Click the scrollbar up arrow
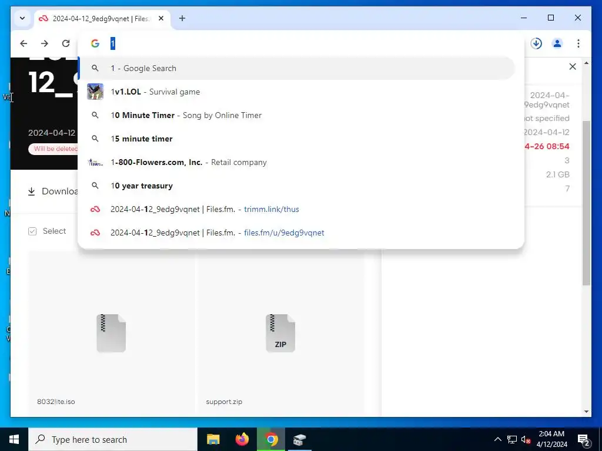The width and height of the screenshot is (602, 451). 586,63
